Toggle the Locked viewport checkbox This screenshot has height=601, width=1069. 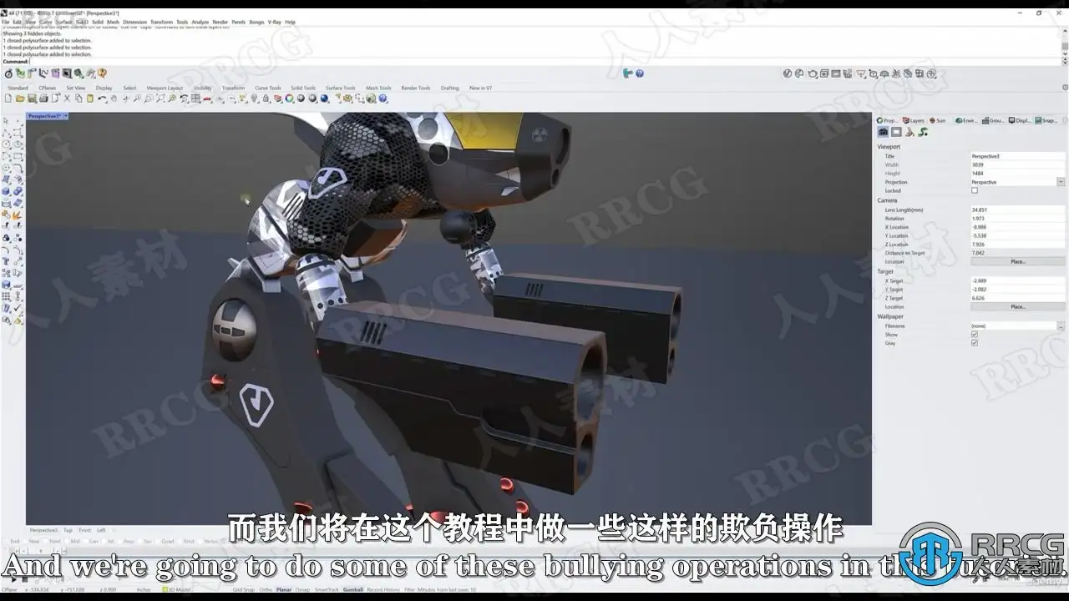(975, 190)
